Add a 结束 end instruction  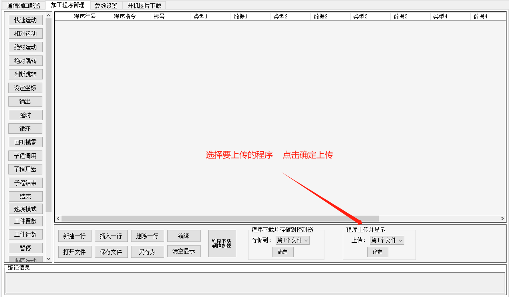[26, 196]
